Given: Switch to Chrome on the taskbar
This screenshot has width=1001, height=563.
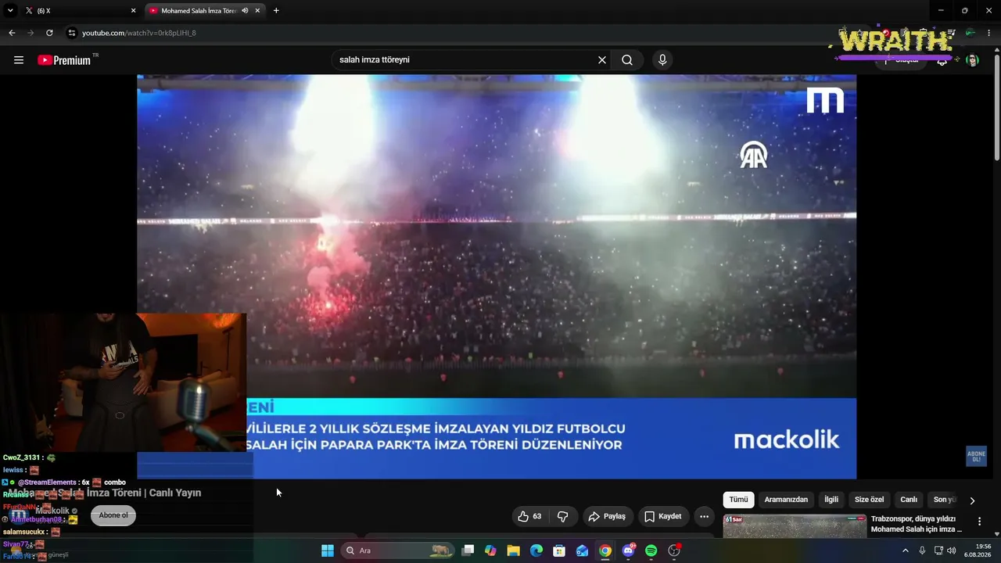Looking at the screenshot, I should click(x=605, y=550).
